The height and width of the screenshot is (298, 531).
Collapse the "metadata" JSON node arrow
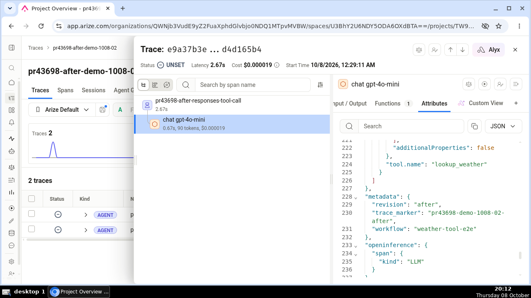[x=356, y=197]
